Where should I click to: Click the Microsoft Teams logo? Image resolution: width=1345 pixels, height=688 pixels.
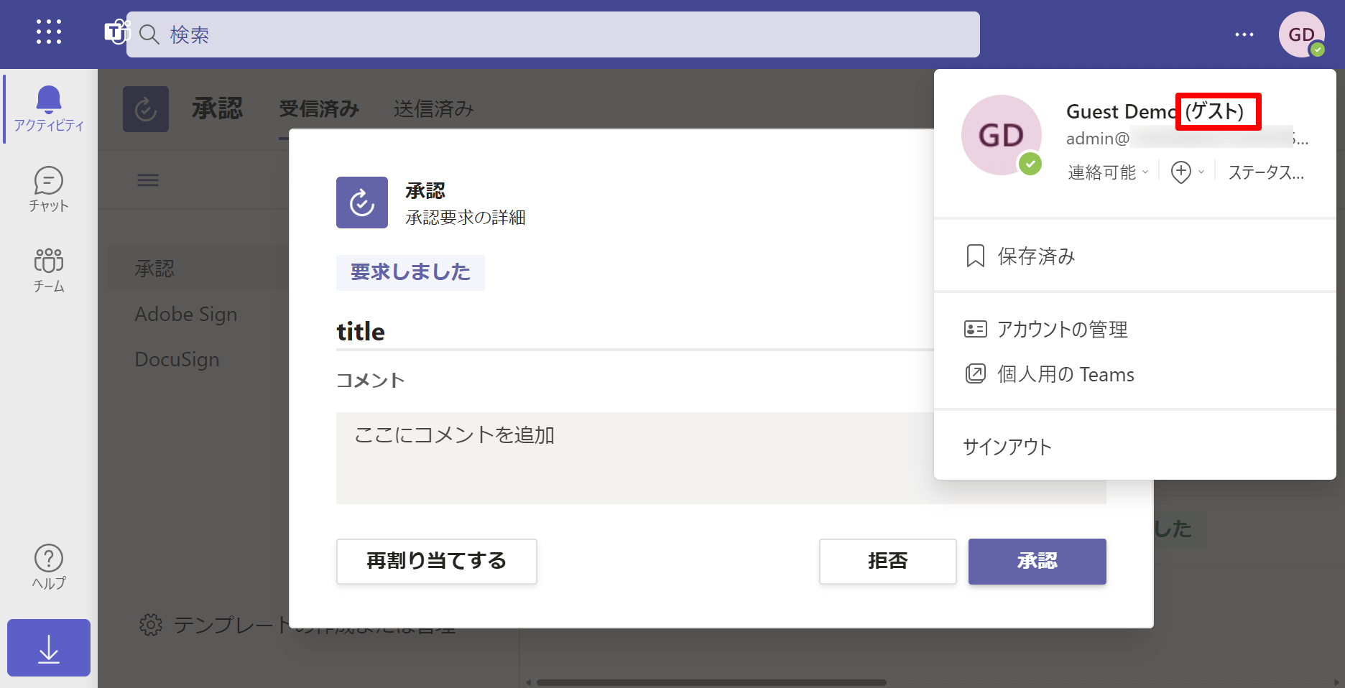[x=116, y=32]
